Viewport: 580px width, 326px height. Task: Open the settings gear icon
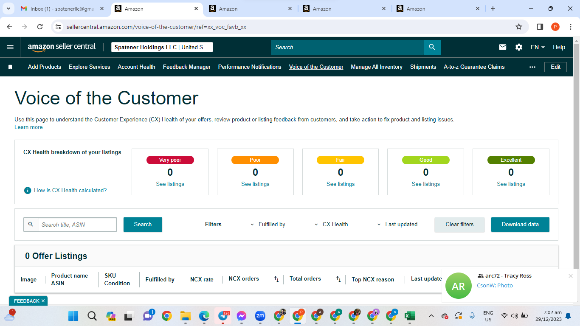click(519, 47)
